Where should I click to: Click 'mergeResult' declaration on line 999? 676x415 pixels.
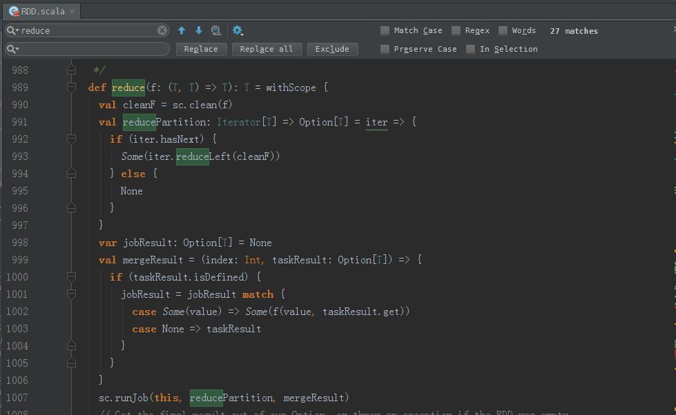click(x=153, y=260)
